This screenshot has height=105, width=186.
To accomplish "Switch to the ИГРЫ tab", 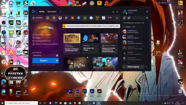I will click(42, 12).
